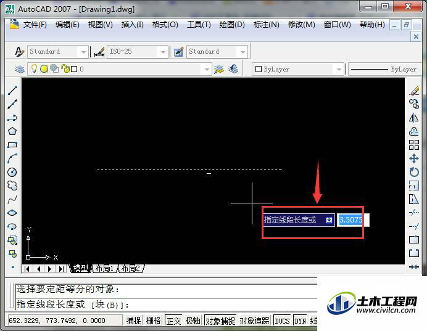Toggle layer 0 freeze sun icon
Screen dimensions: 427x331
[44, 69]
